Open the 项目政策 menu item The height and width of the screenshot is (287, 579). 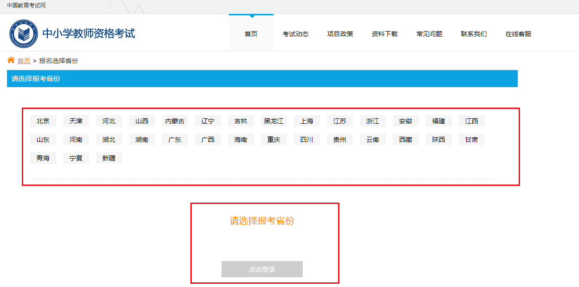(x=340, y=34)
